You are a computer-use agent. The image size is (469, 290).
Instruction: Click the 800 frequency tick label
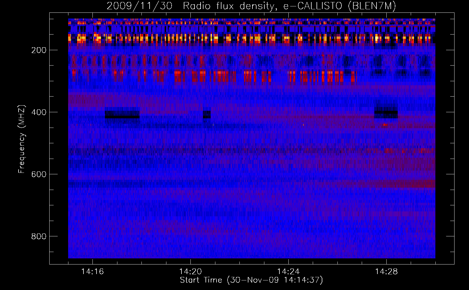click(x=39, y=236)
